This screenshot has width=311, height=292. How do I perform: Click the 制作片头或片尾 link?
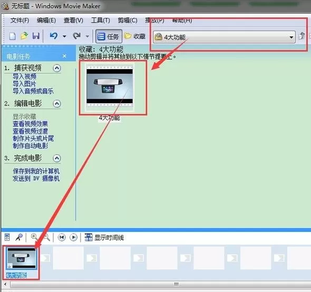[x=33, y=138]
